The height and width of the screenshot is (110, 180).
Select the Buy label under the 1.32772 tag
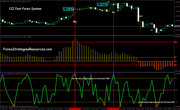[x=114, y=12]
